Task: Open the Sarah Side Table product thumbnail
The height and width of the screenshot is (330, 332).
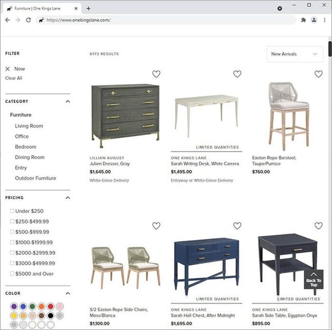Action: pos(288,264)
